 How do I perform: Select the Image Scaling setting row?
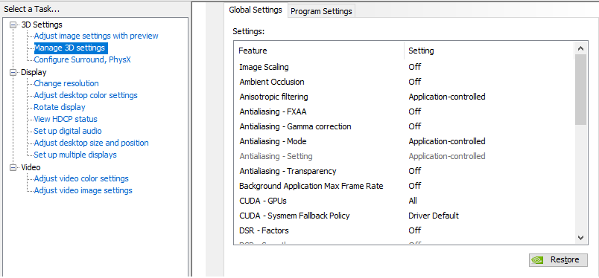tap(404, 67)
